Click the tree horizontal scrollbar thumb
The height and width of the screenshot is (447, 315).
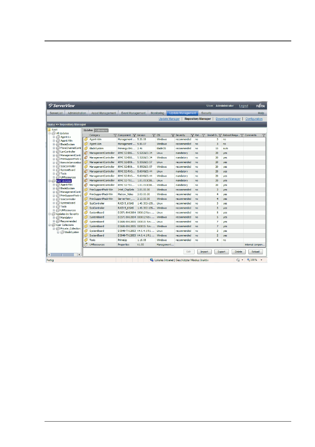pyautogui.click(x=62, y=255)
